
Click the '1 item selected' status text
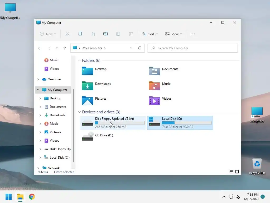coord(64,172)
